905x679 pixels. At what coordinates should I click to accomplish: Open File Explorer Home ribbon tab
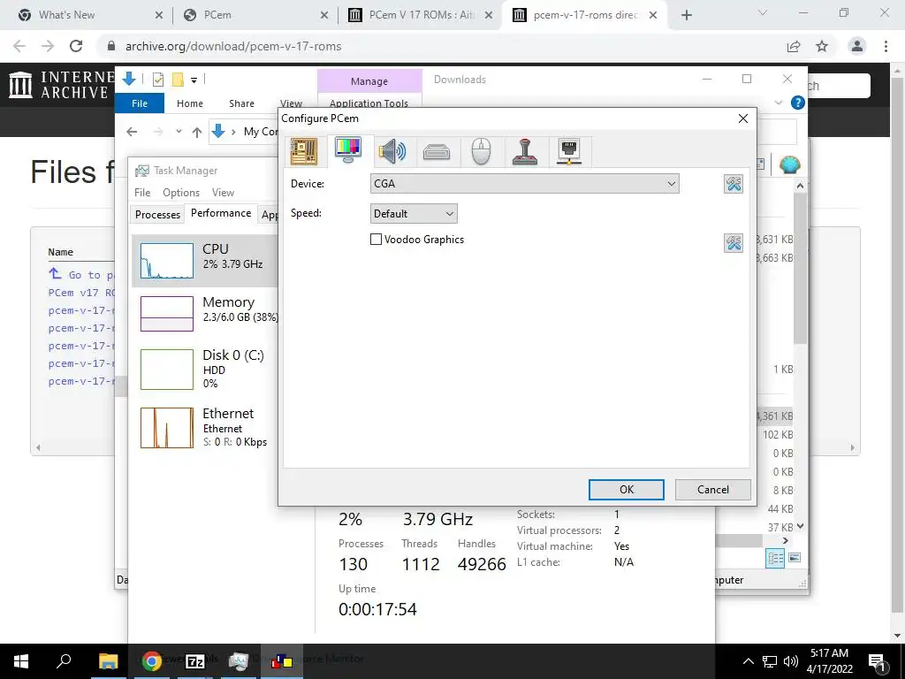click(190, 103)
